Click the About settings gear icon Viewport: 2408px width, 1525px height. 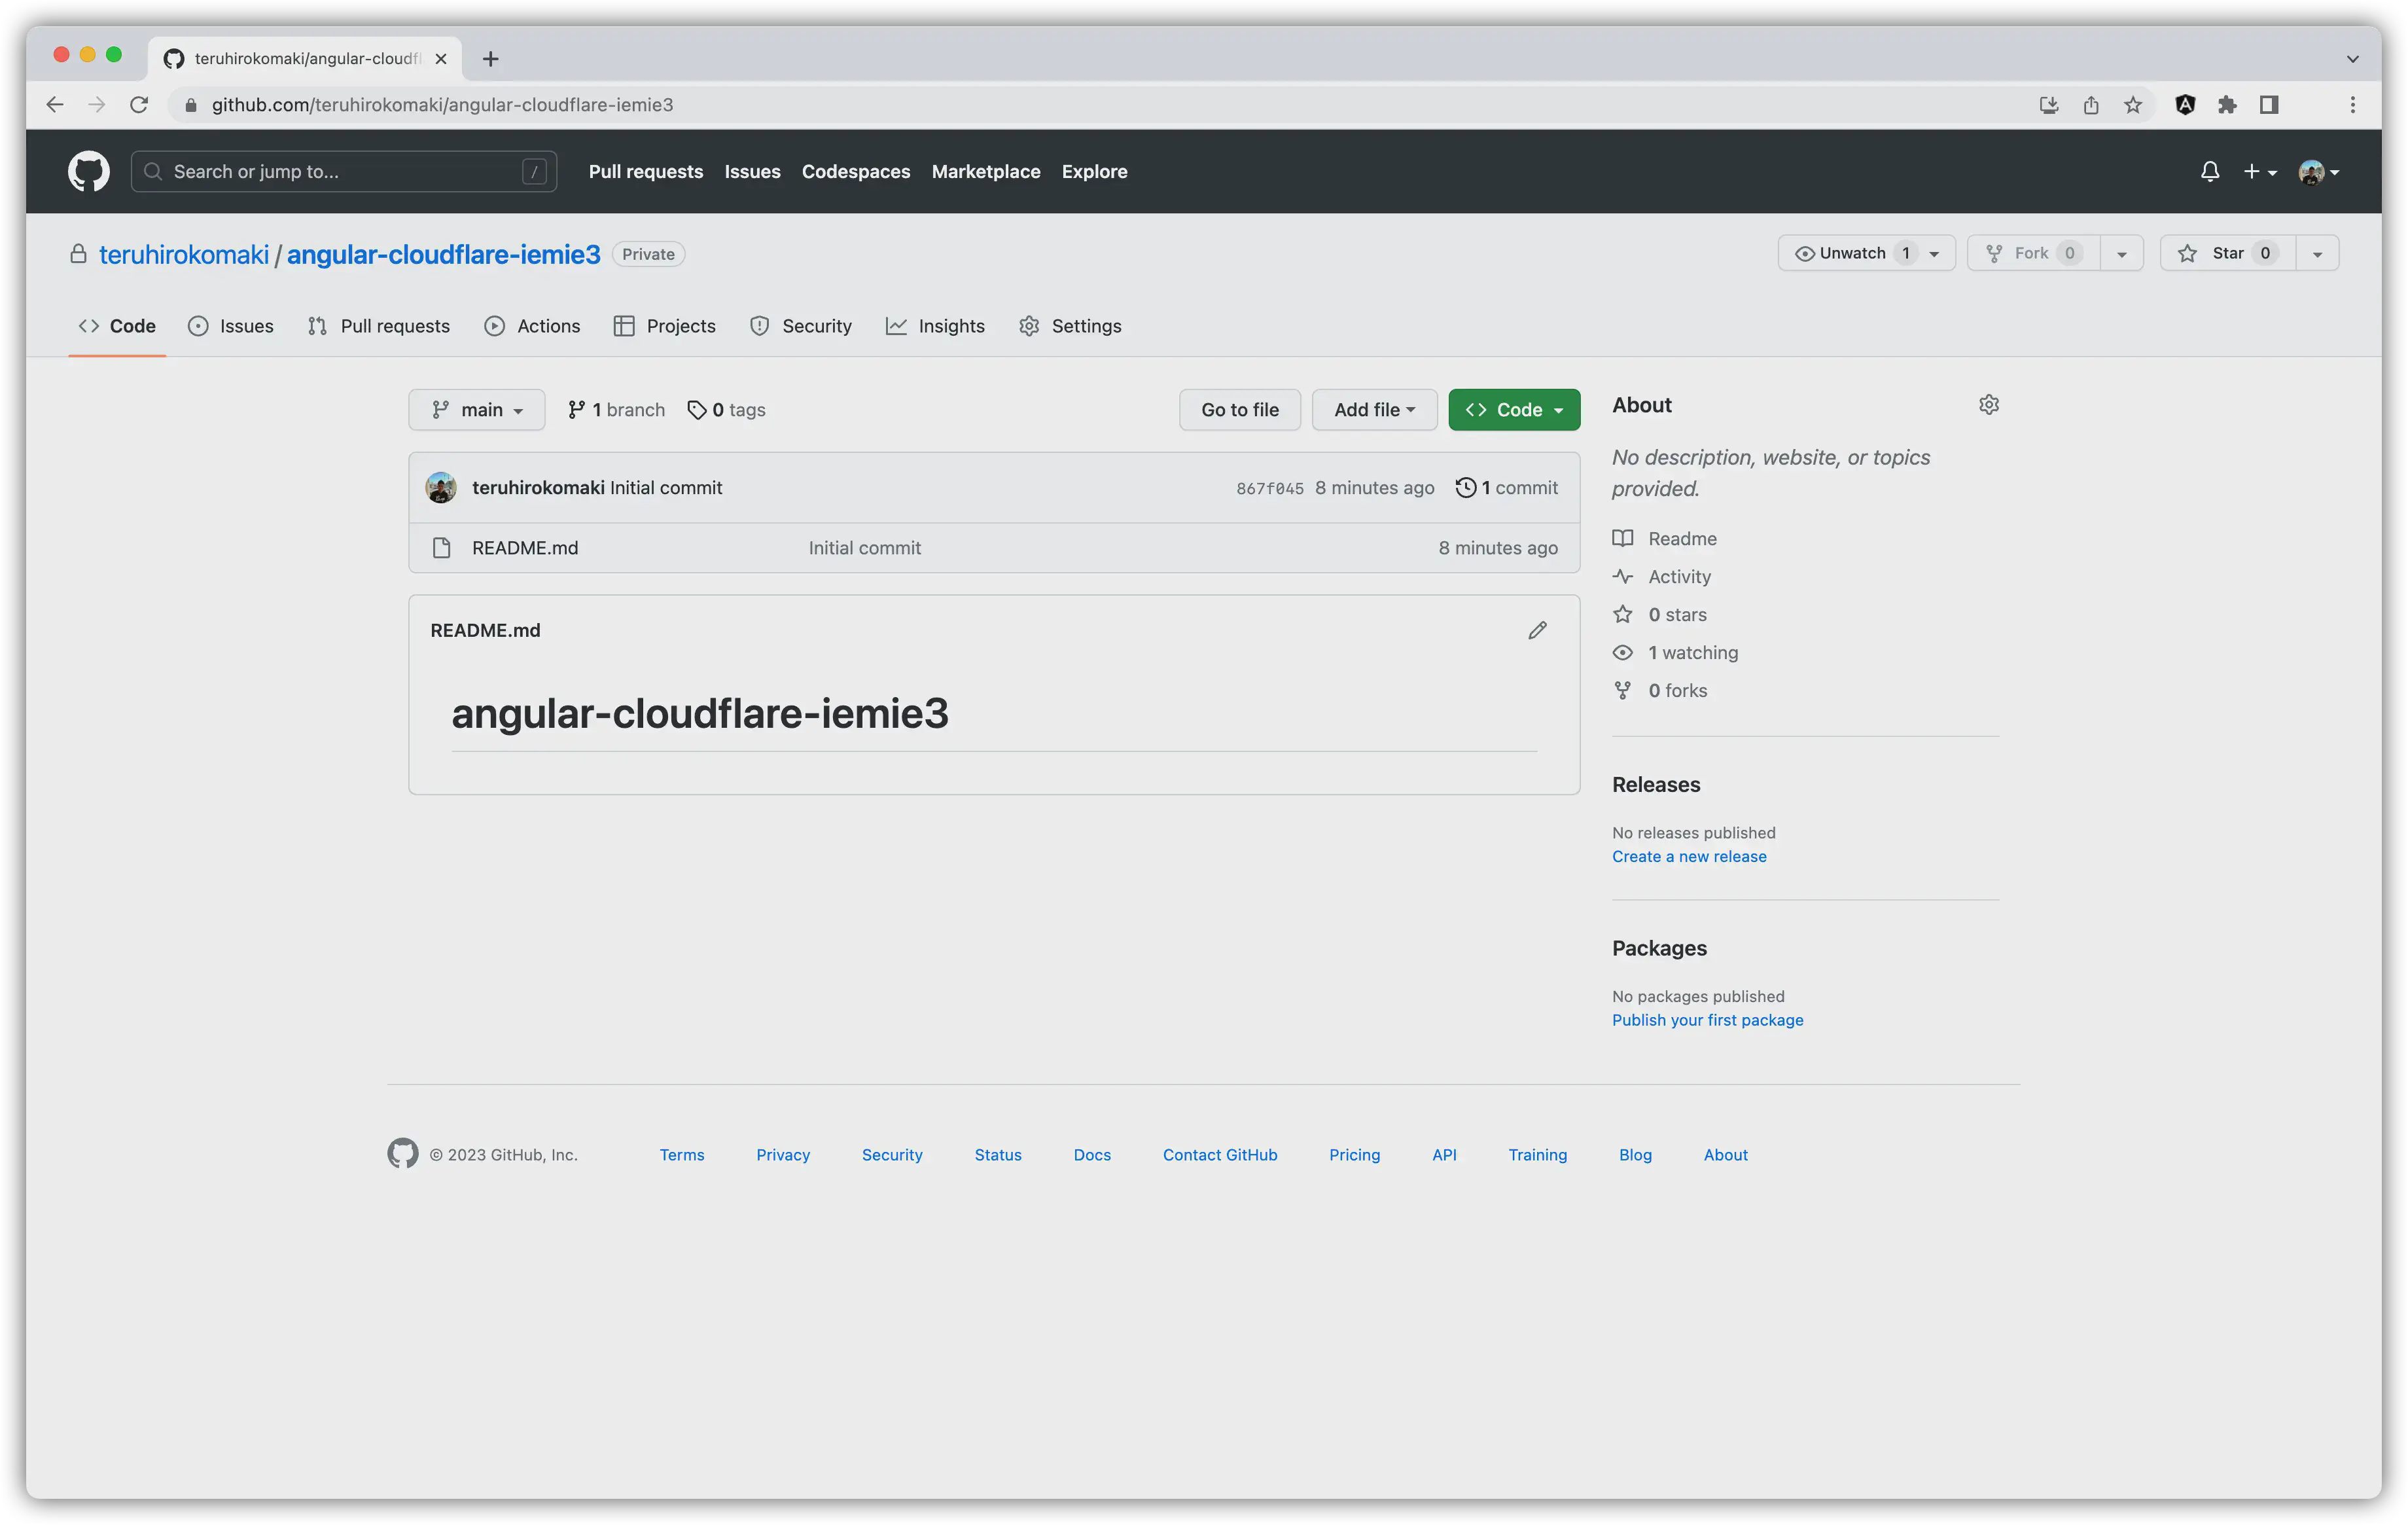point(1988,404)
